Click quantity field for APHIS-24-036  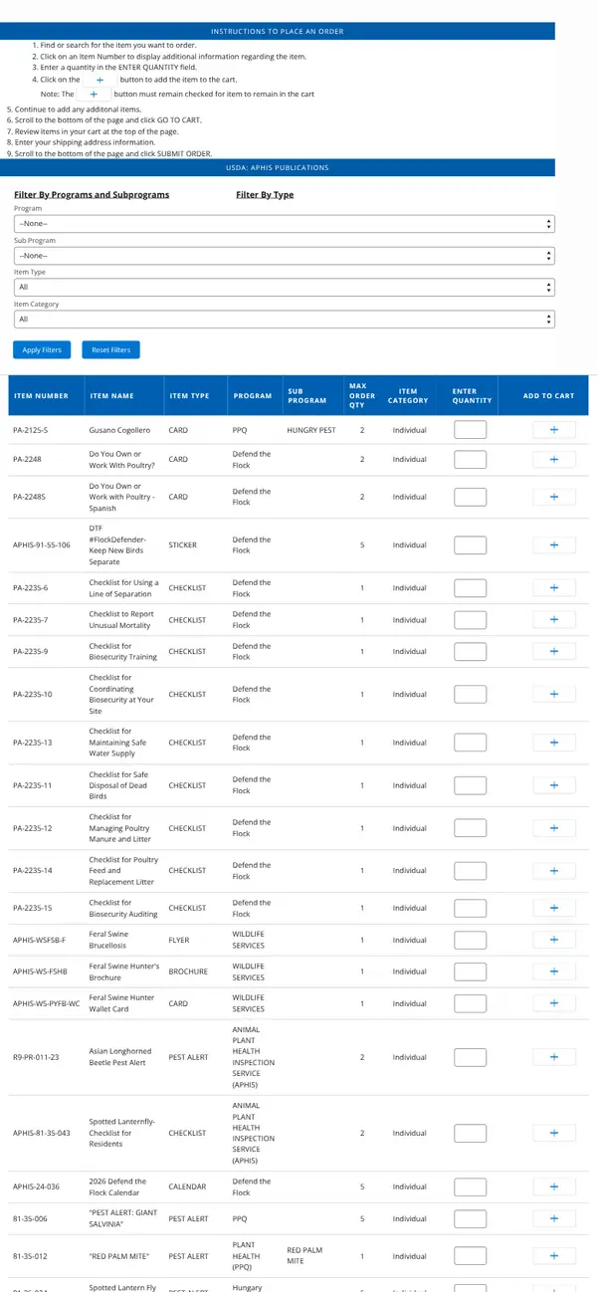470,1186
